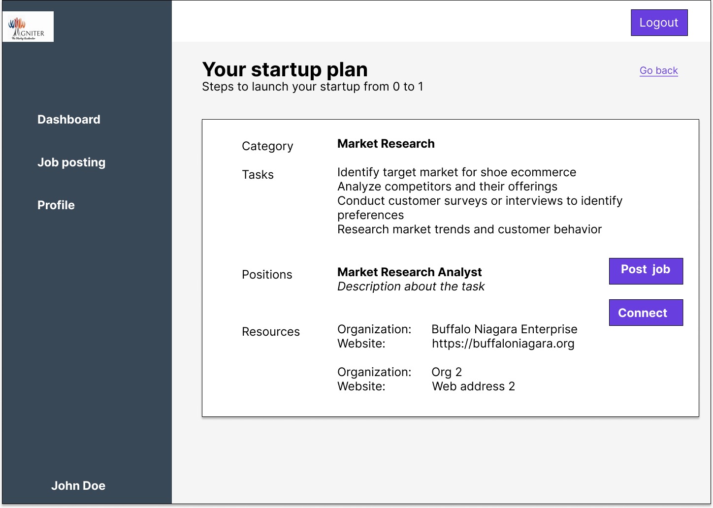Select the Market Research Analyst position title

click(x=409, y=272)
